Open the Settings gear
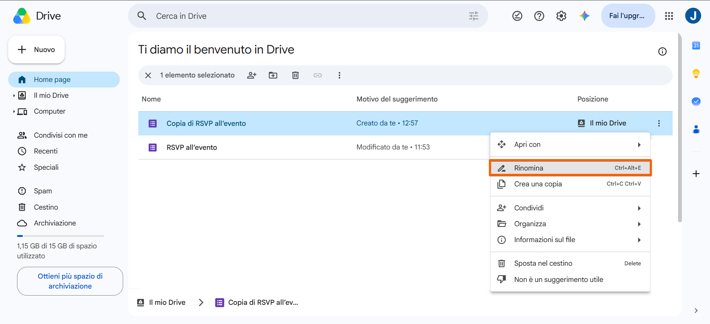The width and height of the screenshot is (710, 324). [x=561, y=16]
